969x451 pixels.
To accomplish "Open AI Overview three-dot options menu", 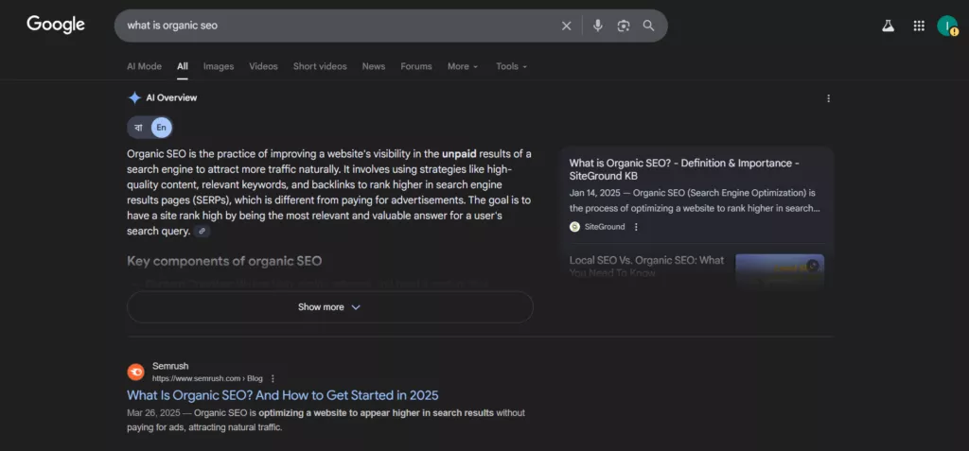I will point(829,98).
